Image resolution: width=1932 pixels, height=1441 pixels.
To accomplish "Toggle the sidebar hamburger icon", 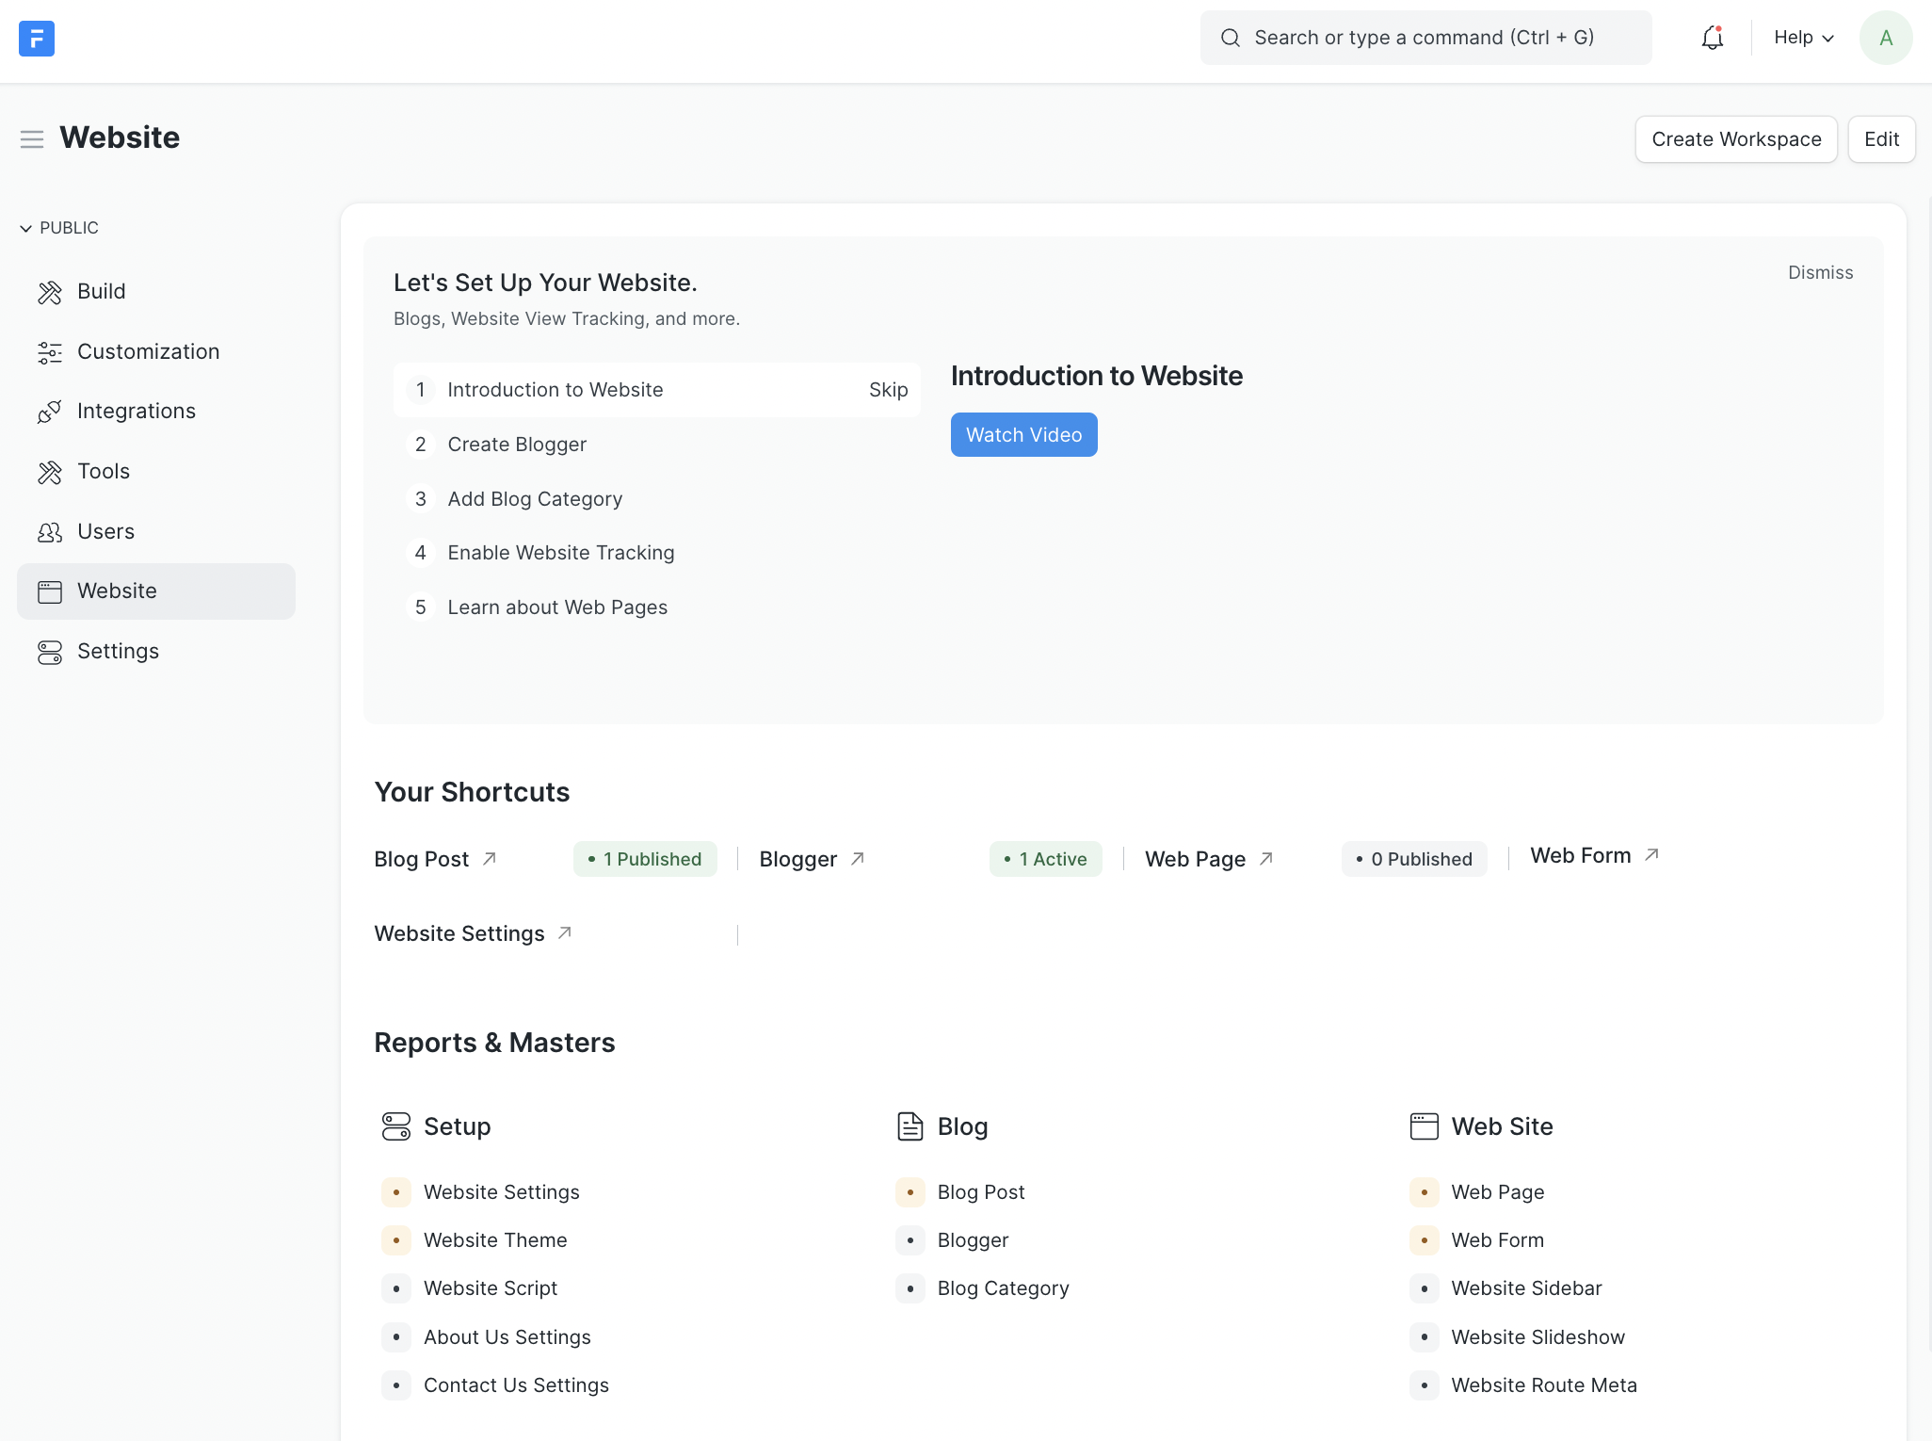I will coord(32,139).
